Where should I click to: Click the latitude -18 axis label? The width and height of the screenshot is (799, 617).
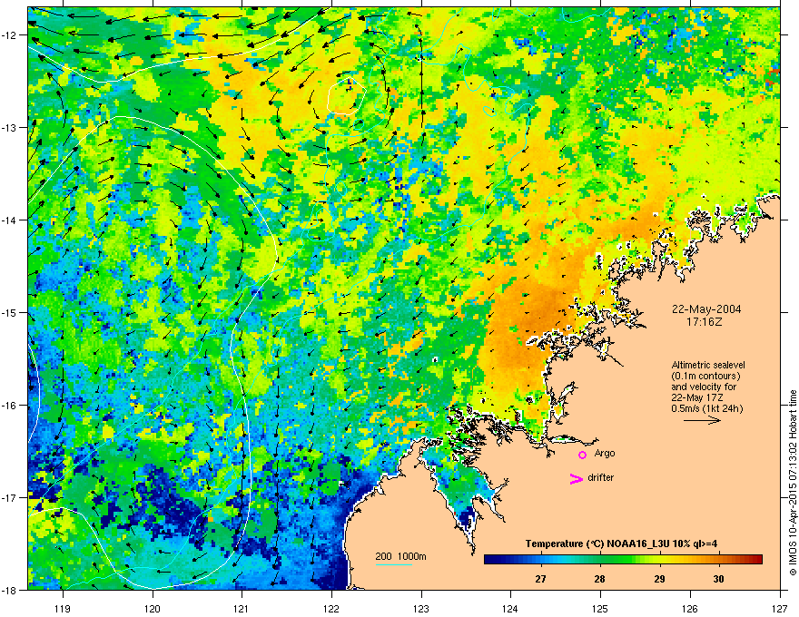coord(9,590)
